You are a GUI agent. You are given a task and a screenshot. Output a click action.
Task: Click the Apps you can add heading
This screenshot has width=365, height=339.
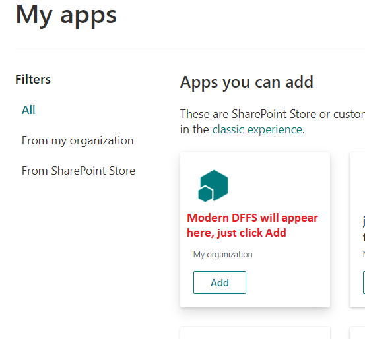pyautogui.click(x=247, y=82)
